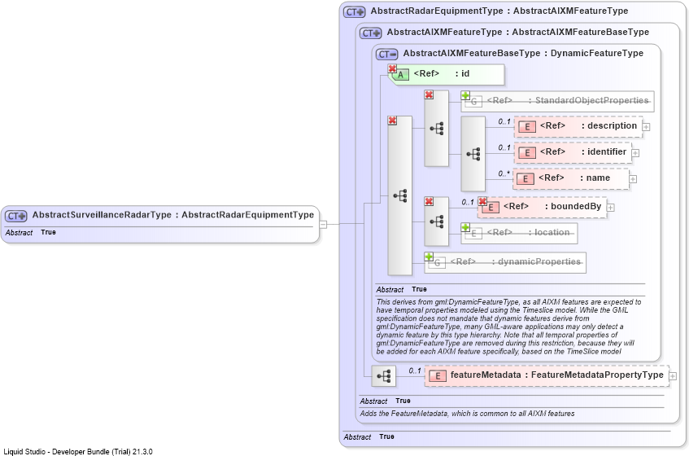Select the name element reference
The width and height of the screenshot is (689, 456).
point(571,179)
